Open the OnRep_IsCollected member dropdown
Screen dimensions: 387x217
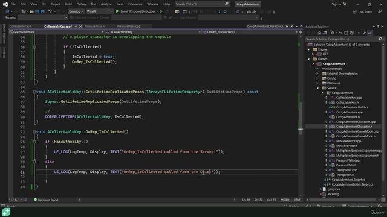[250, 32]
